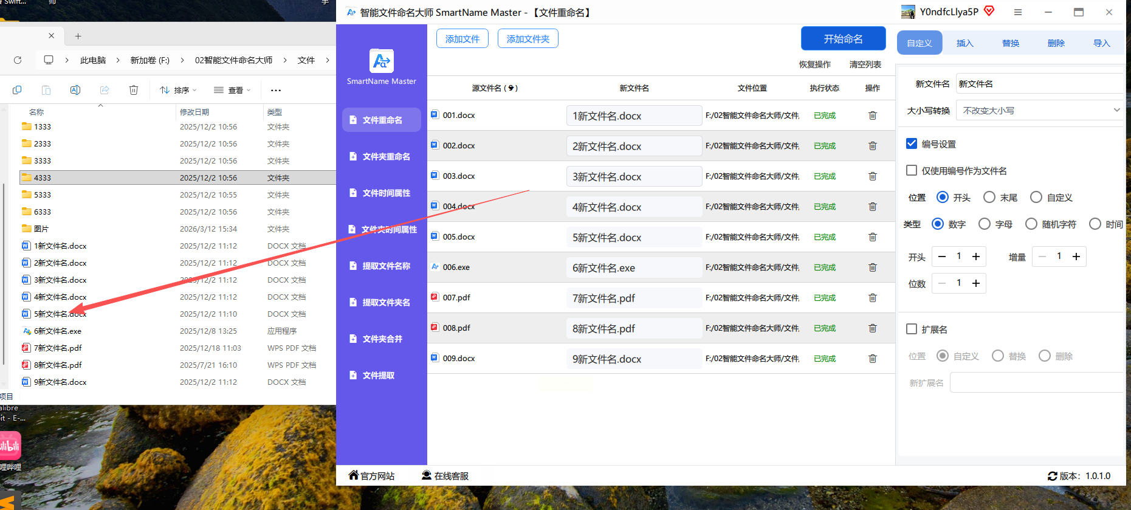The image size is (1131, 510).
Task: Click the 新文件名 input field
Action: click(1039, 84)
